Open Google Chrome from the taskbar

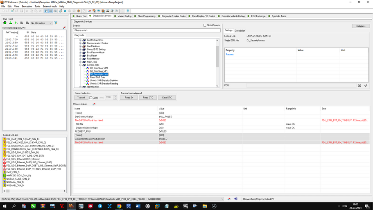point(119,206)
